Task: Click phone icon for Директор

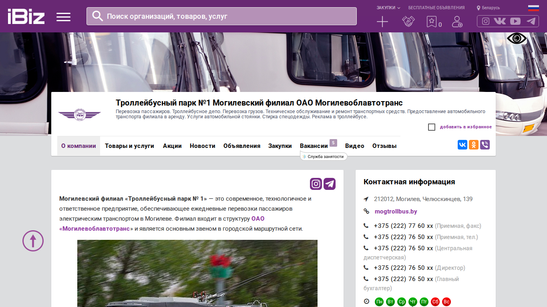Action: tap(366, 268)
